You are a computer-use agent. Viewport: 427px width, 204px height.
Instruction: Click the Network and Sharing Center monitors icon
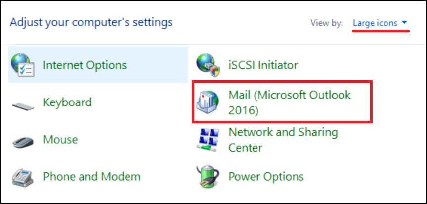(208, 140)
